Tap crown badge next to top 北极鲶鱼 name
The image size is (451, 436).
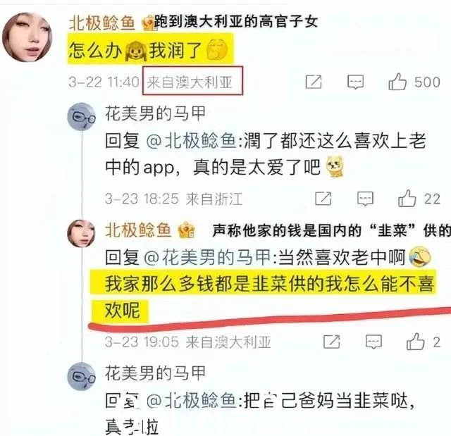[148, 23]
